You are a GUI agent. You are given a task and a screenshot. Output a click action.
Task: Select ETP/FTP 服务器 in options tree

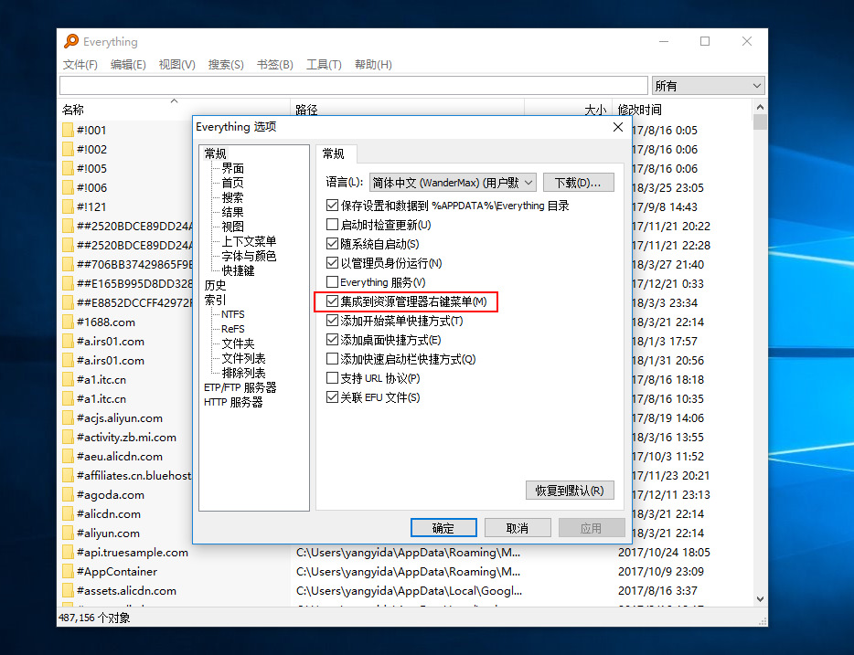pyautogui.click(x=240, y=387)
